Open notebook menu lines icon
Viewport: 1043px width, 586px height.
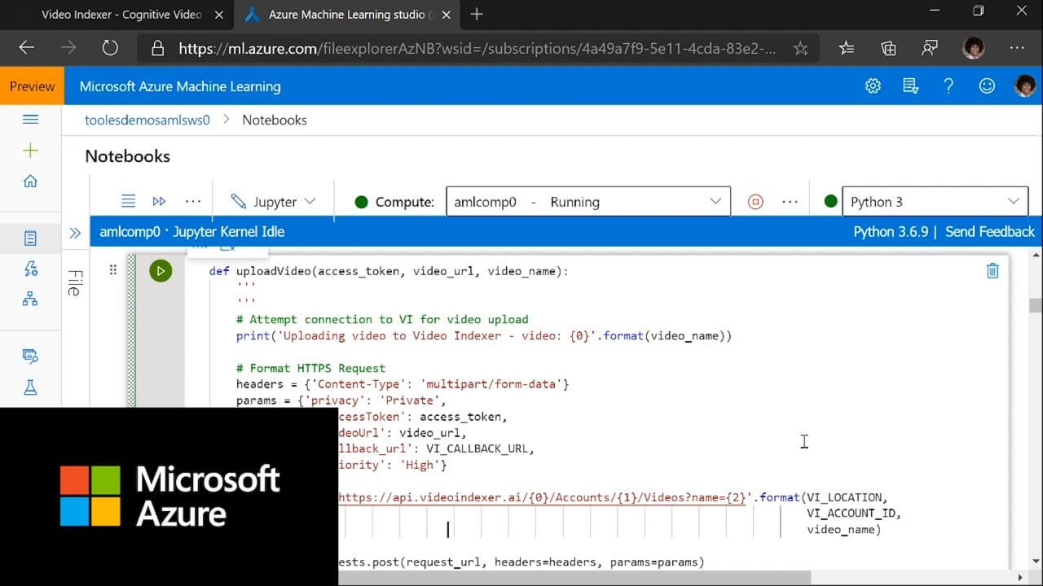tap(128, 201)
